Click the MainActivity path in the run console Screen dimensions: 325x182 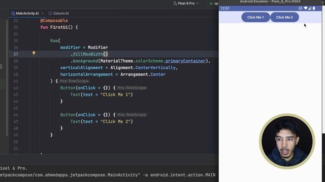tap(70, 175)
